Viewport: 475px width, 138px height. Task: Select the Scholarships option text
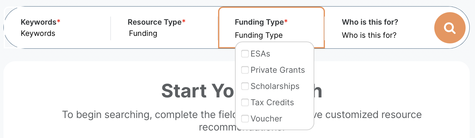pos(275,86)
